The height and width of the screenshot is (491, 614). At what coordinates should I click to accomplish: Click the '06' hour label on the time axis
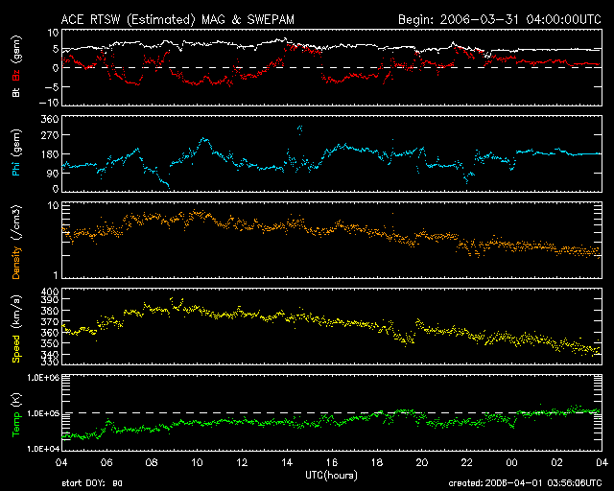[x=106, y=463]
